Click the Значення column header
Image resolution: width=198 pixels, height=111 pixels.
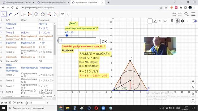(x=44, y=20)
